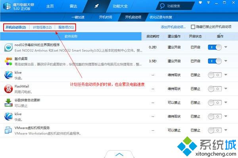238x158 pixels.
Task: Click the 谷歌拼音自动更新 download icon
Action: point(8,102)
